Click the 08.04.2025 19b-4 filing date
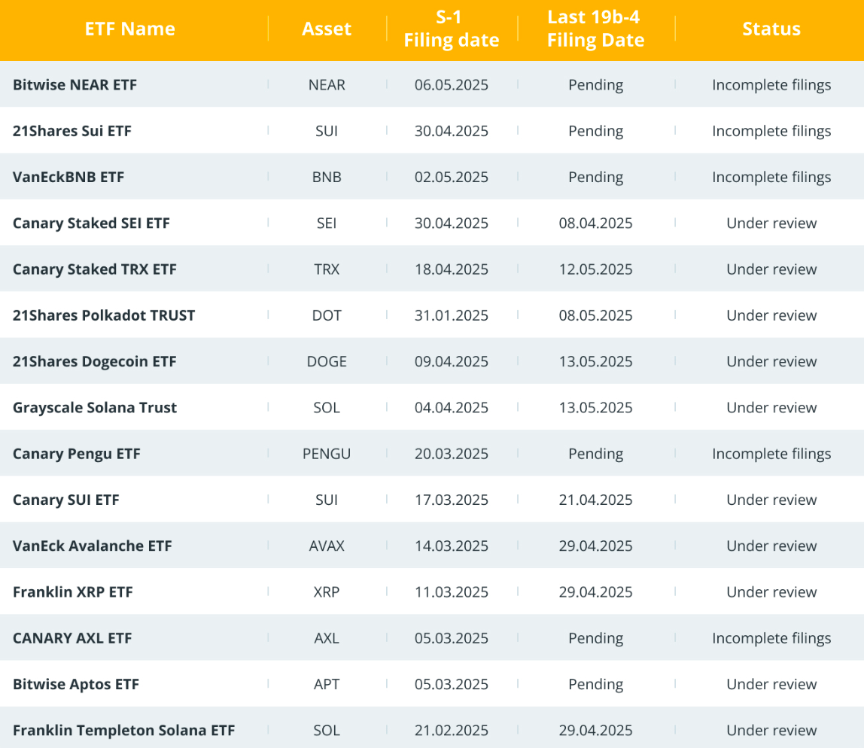This screenshot has height=748, width=864. [595, 223]
